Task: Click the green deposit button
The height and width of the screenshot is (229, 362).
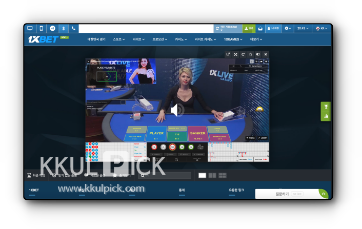Action: coord(249,28)
